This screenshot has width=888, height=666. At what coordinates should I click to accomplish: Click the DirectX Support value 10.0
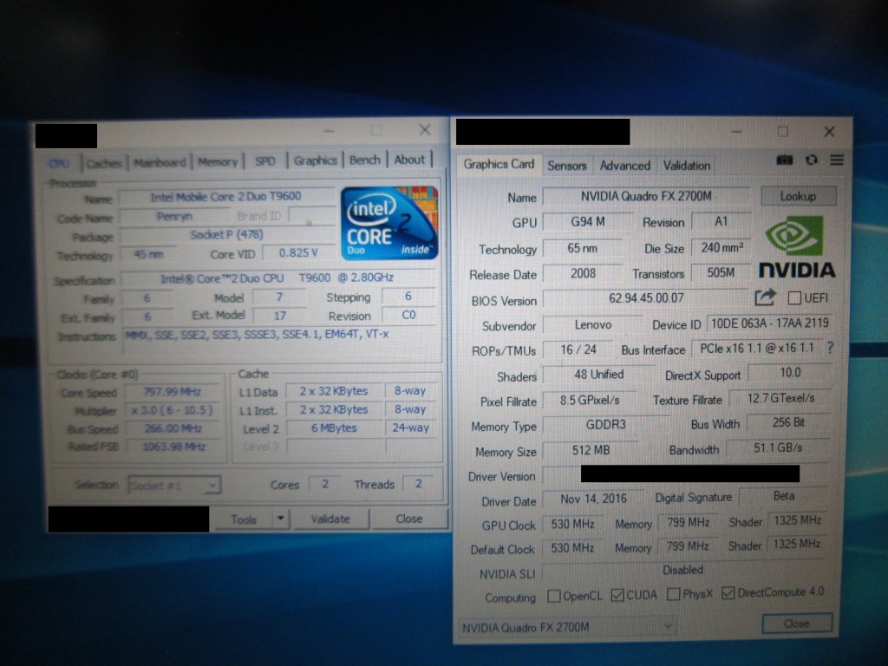(790, 373)
